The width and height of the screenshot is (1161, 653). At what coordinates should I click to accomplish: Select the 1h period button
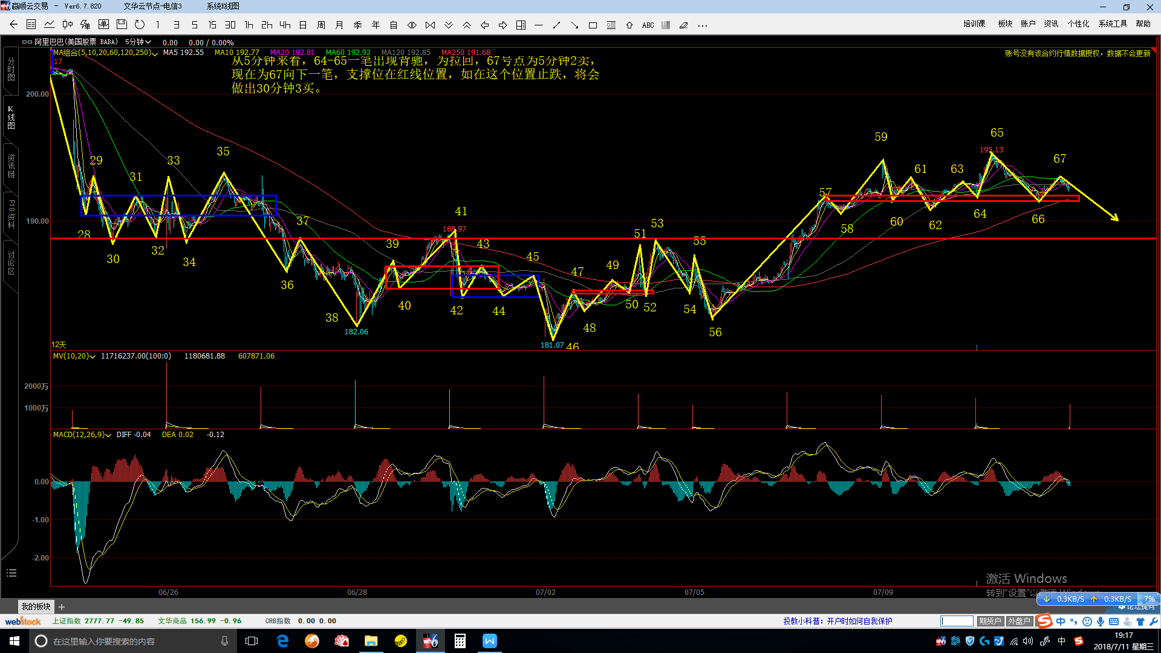[249, 25]
